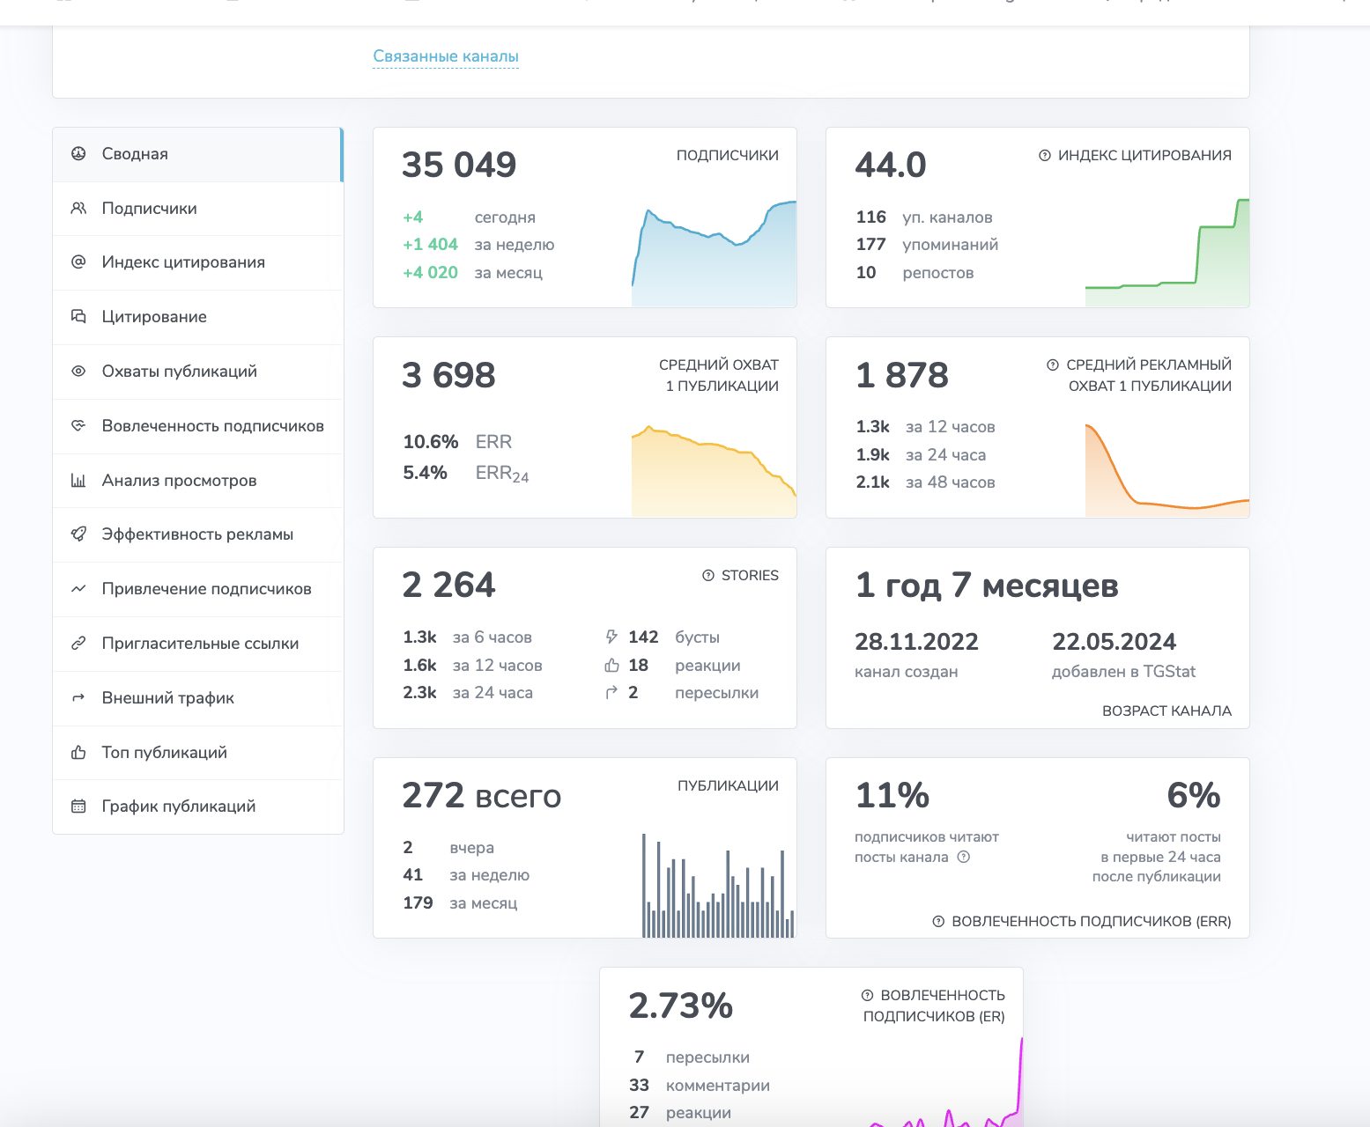Click the '2.1k за 48 часов' row
The width and height of the screenshot is (1370, 1127).
click(x=925, y=482)
